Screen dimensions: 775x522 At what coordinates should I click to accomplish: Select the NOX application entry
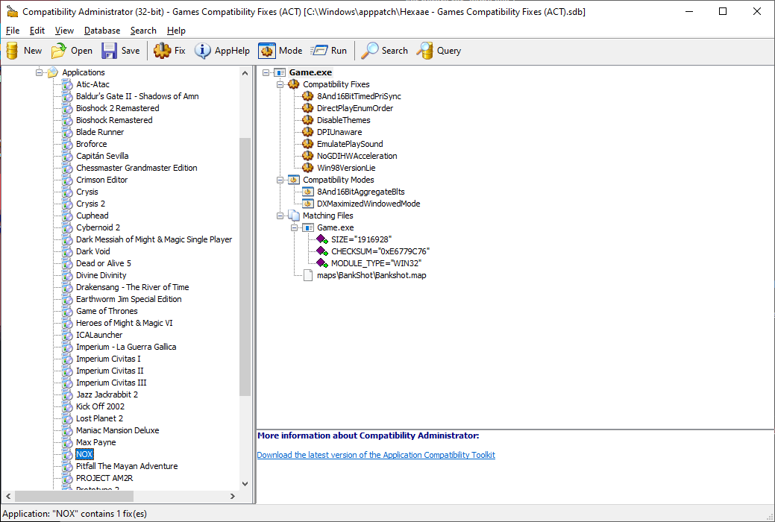84,454
